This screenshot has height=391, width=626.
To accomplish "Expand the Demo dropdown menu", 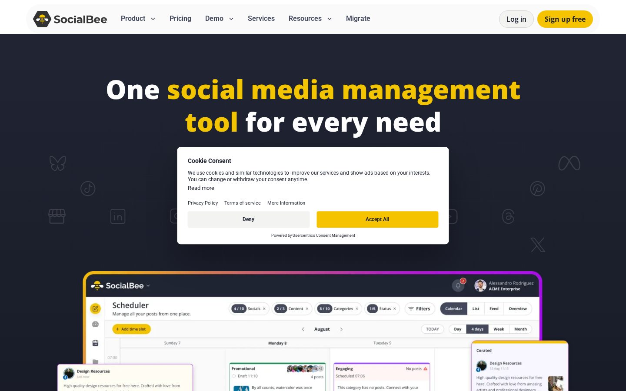I will point(220,19).
